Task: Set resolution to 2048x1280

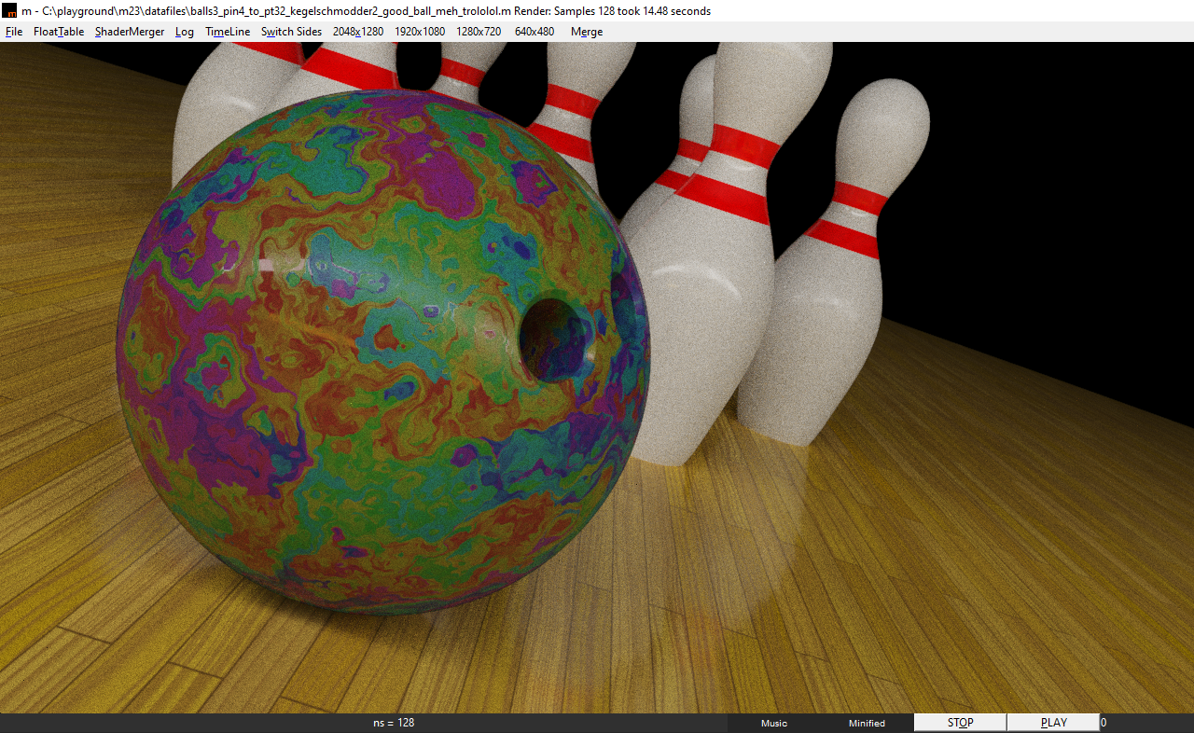Action: click(x=358, y=32)
